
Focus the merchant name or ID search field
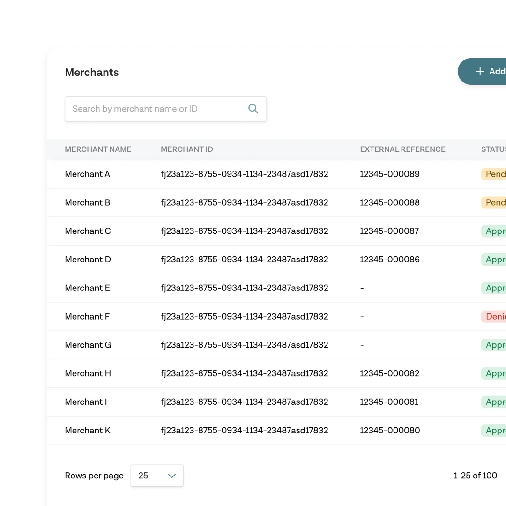pos(165,109)
